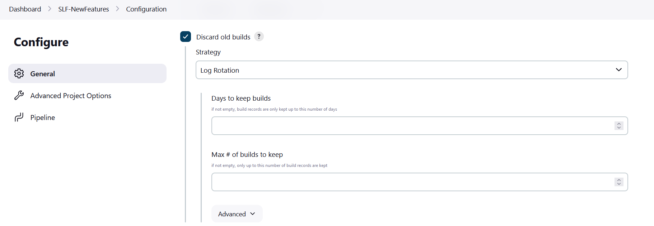Open help for Discard old builds
This screenshot has width=654, height=226.
(259, 37)
